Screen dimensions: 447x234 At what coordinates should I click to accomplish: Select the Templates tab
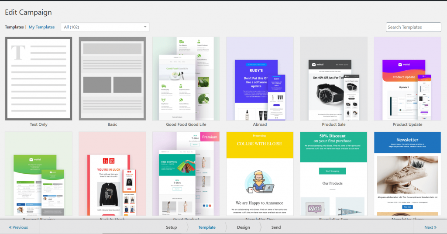(14, 27)
